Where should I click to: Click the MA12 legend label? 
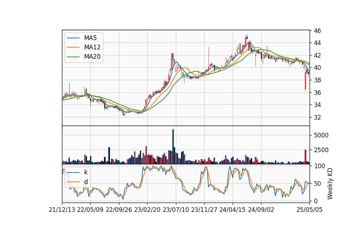coord(92,47)
